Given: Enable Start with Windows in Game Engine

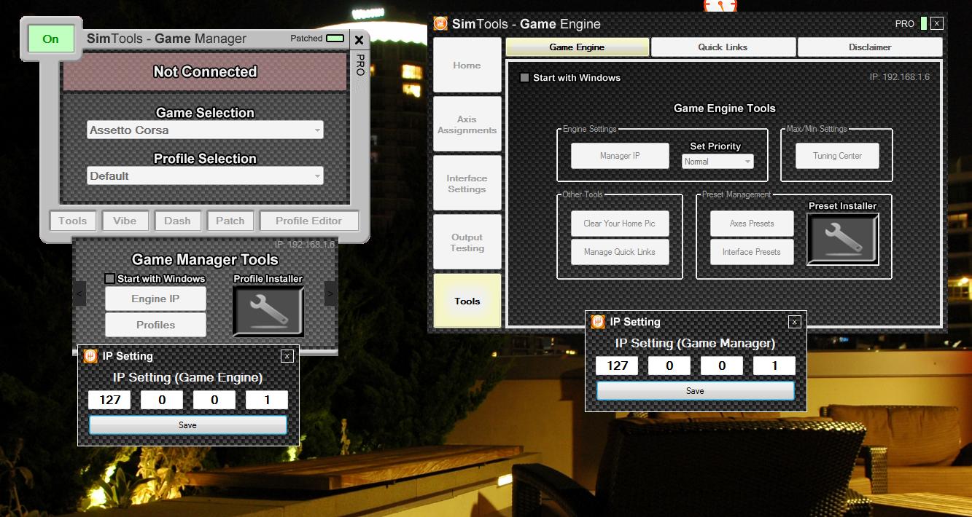Looking at the screenshot, I should [524, 78].
